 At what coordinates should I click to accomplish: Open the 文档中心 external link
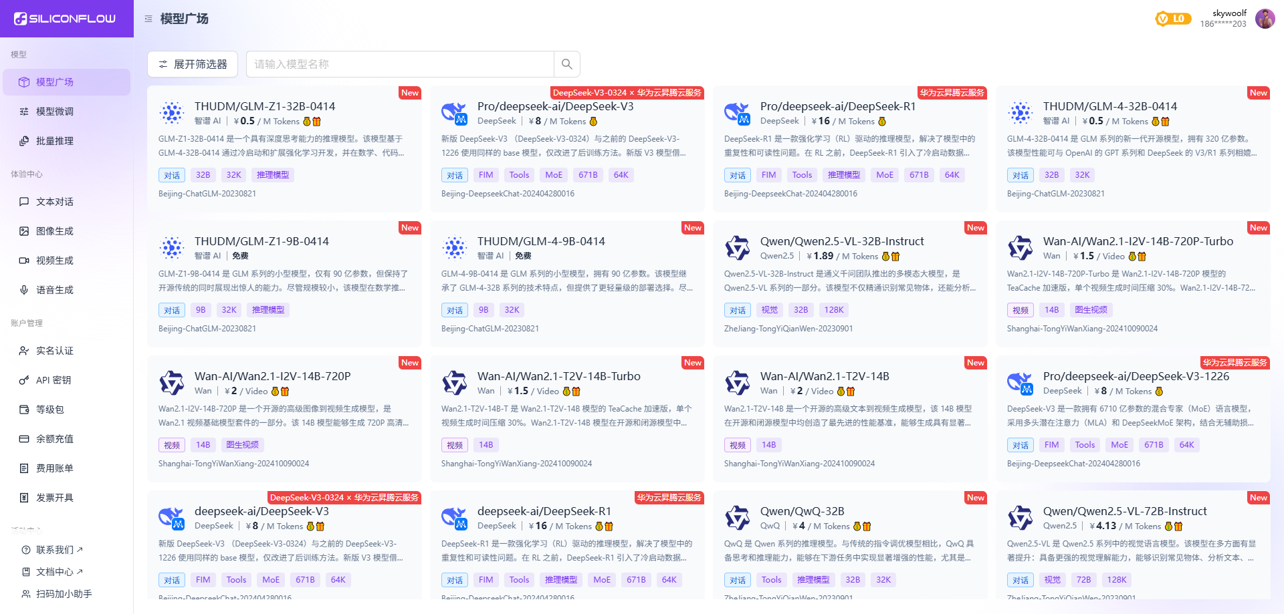pos(55,572)
